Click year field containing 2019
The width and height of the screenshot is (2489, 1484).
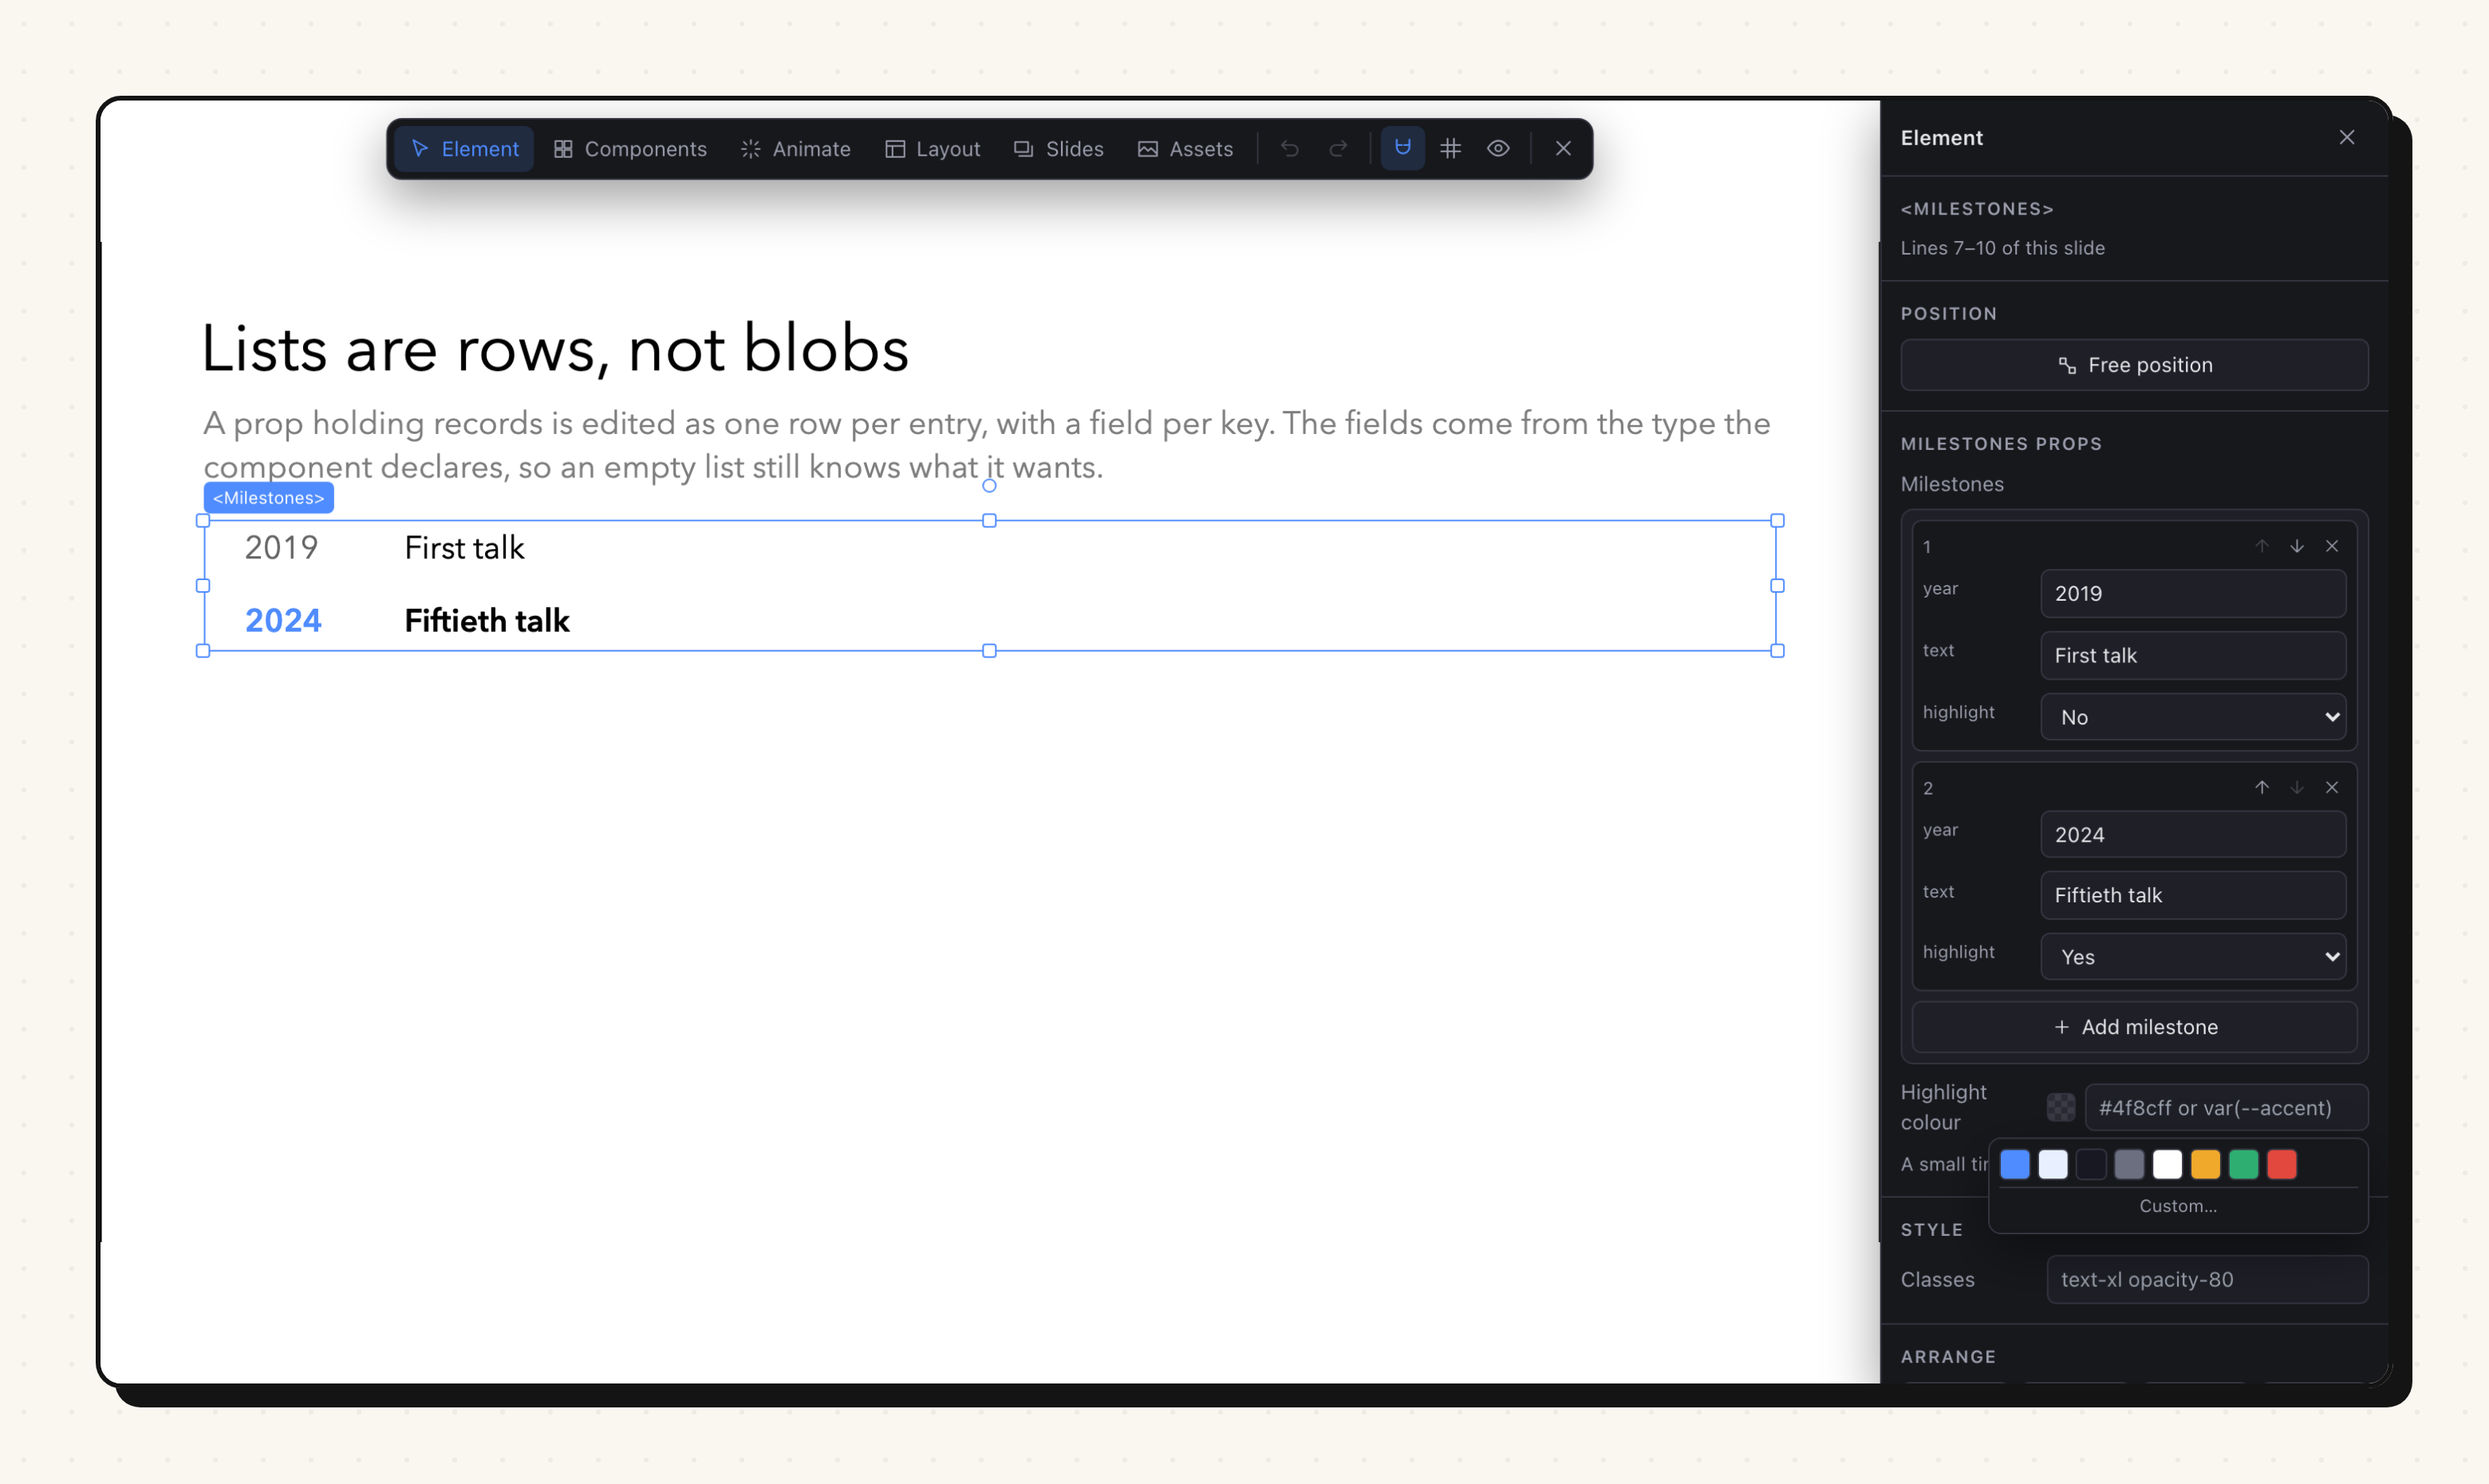[2193, 594]
